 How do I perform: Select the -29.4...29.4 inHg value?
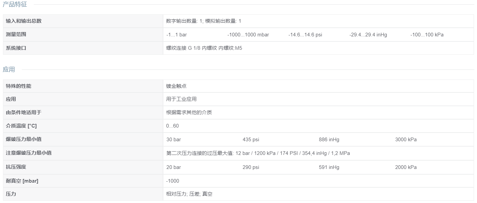368,35
